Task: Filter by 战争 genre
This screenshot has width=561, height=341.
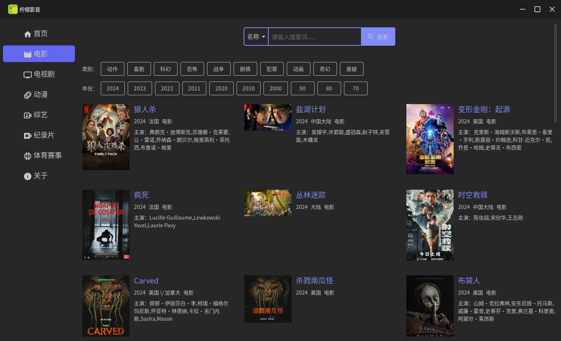Action: tap(219, 69)
